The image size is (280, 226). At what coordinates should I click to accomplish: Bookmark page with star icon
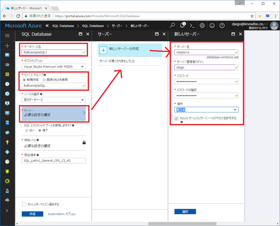[252, 16]
